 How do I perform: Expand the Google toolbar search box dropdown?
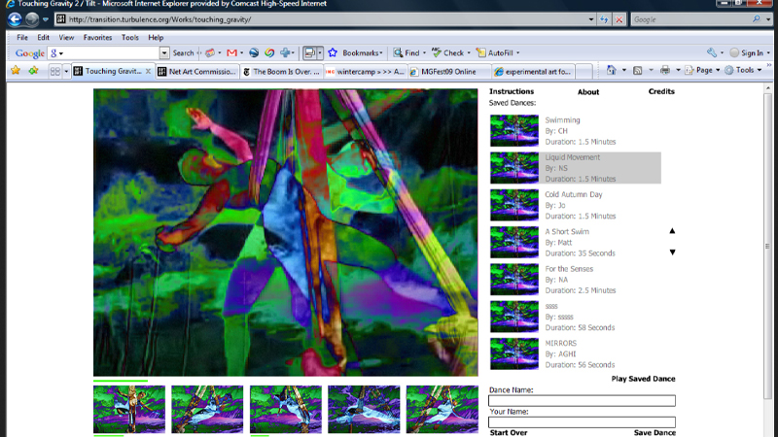click(x=163, y=52)
